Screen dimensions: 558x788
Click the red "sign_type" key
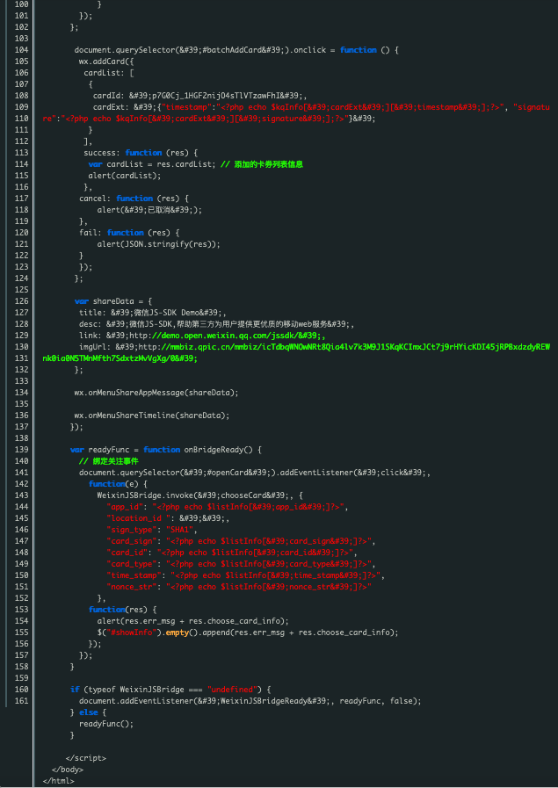click(x=131, y=530)
